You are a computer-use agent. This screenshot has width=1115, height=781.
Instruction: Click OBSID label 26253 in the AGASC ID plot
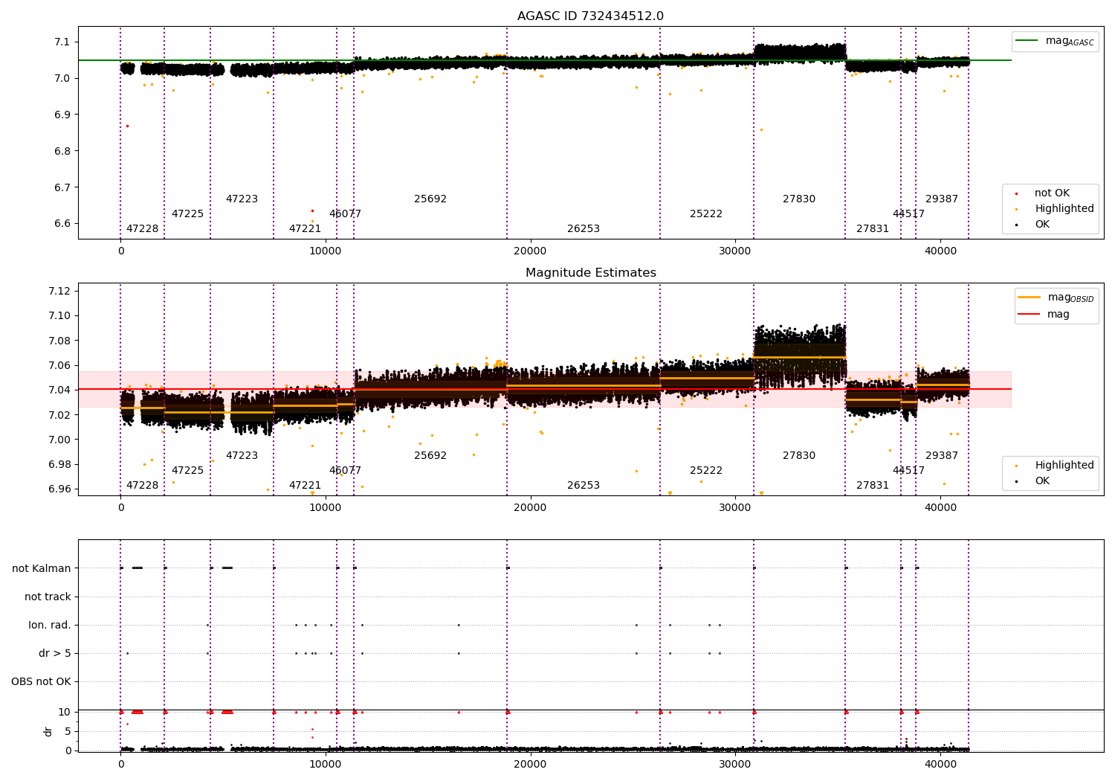click(584, 229)
